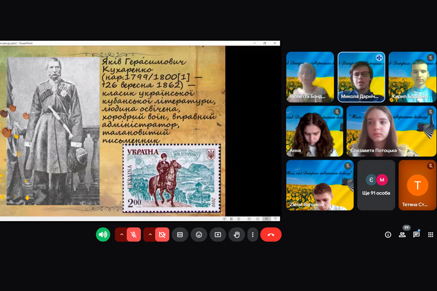Click the orange T avatar of Тетяна
This screenshot has height=291, width=437.
click(x=418, y=185)
